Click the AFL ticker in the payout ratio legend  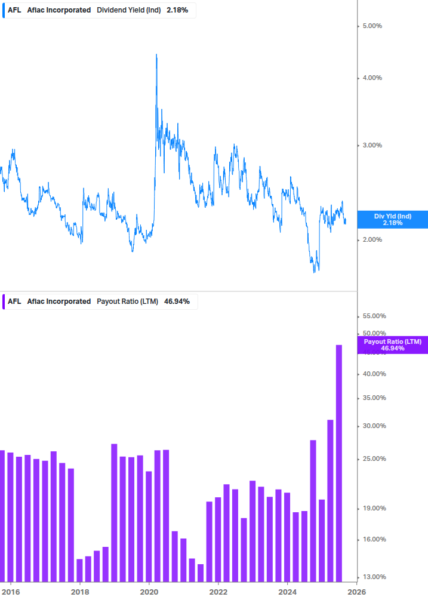tap(14, 301)
